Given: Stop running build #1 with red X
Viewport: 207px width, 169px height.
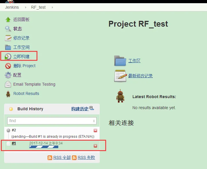Looking at the screenshot, I should click(95, 146).
